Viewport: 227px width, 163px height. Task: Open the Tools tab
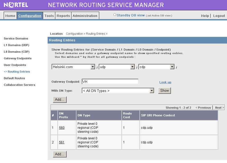coord(49,16)
